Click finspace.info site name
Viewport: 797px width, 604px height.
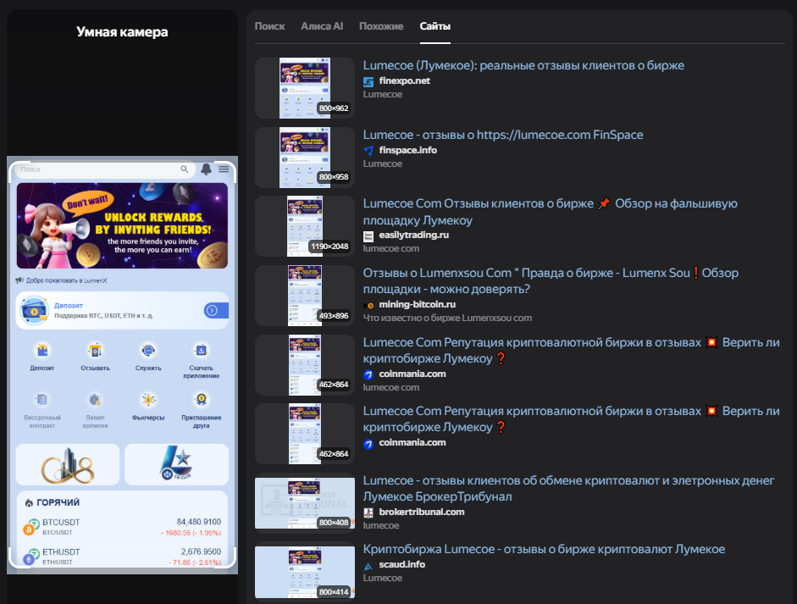pos(407,150)
